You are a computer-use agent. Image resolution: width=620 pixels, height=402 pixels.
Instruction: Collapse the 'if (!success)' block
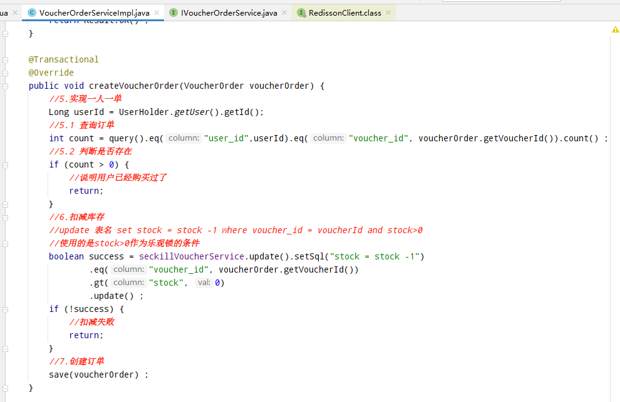tap(5, 309)
